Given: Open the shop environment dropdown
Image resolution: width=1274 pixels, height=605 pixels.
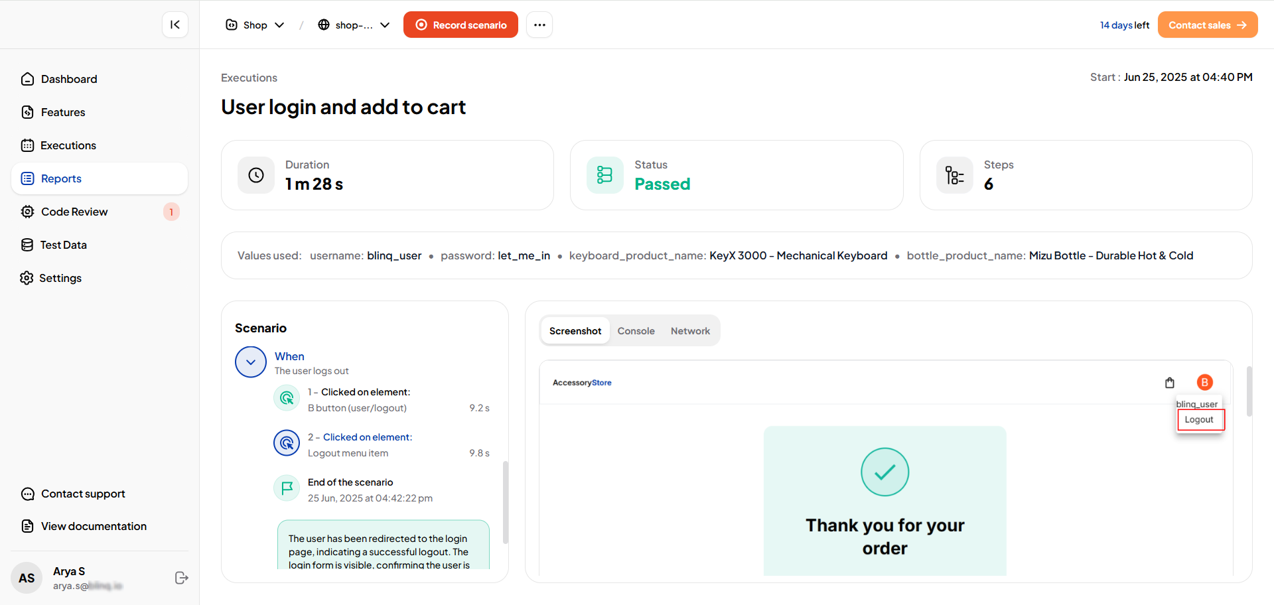Looking at the screenshot, I should pos(354,25).
